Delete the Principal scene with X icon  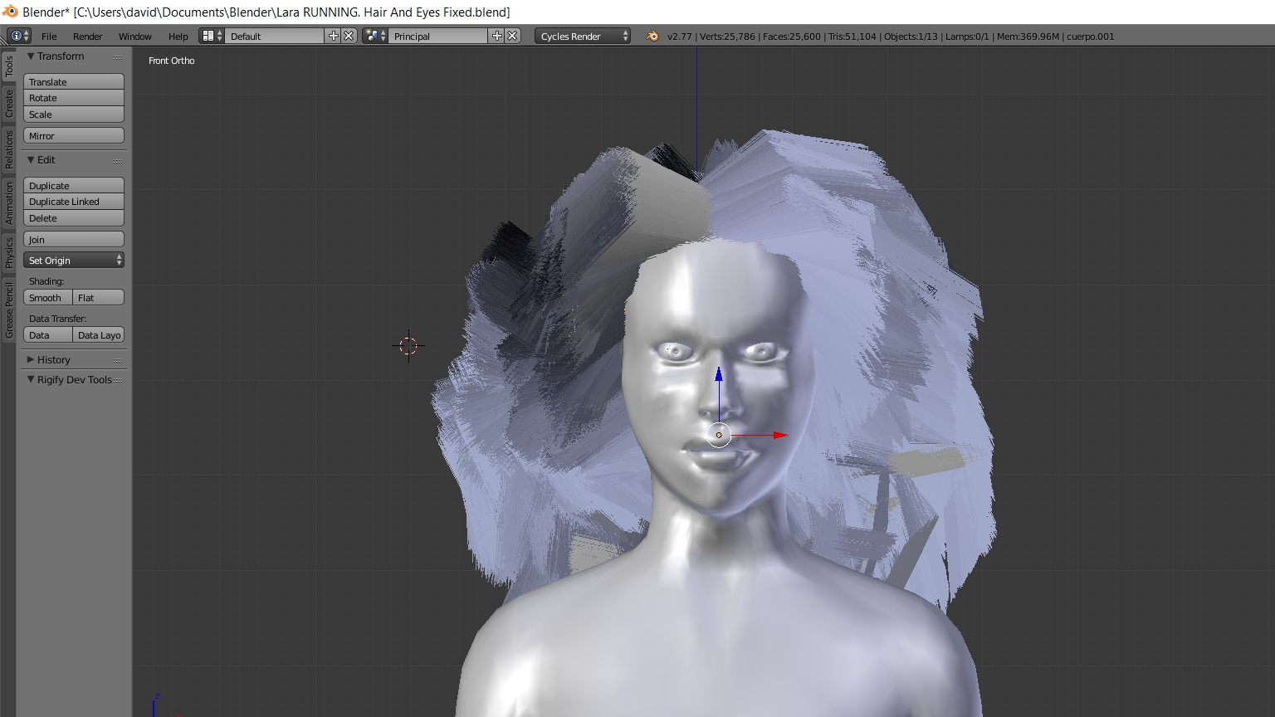tap(512, 36)
